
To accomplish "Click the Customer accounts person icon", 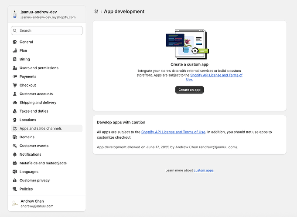I will pyautogui.click(x=15, y=94).
